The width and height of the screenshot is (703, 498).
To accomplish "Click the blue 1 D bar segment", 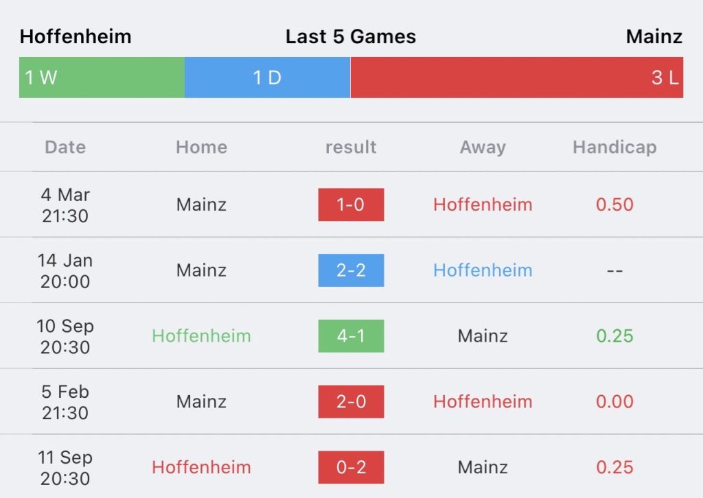I will pyautogui.click(x=267, y=78).
